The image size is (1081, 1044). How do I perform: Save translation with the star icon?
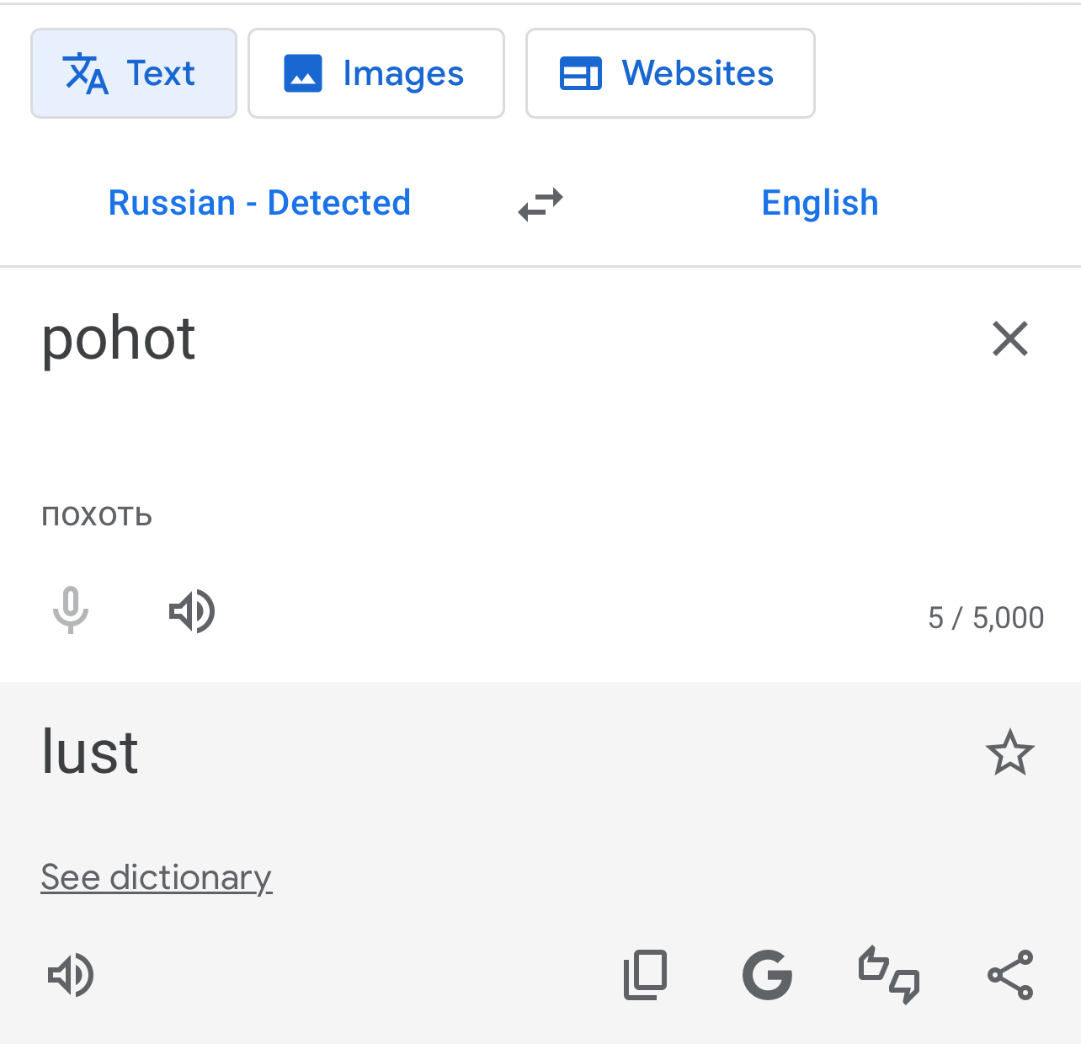1009,753
